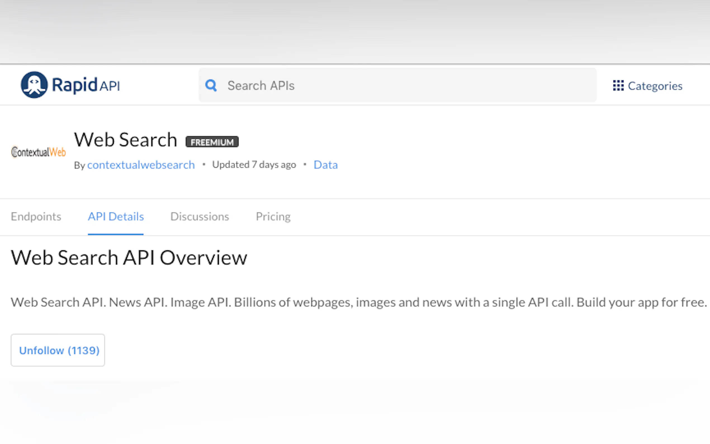Open the Categories menu
Screen dimensions: 710x444
pyautogui.click(x=647, y=86)
